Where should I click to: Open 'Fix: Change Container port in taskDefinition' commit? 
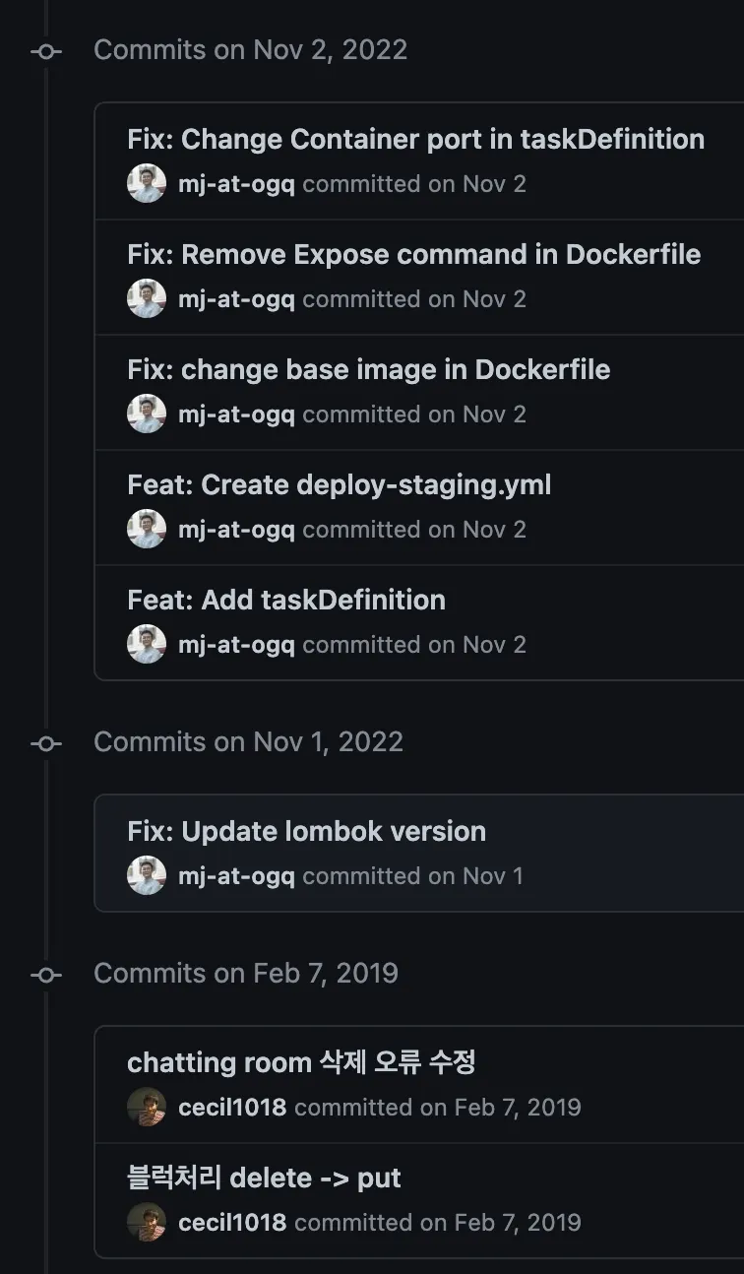point(415,140)
